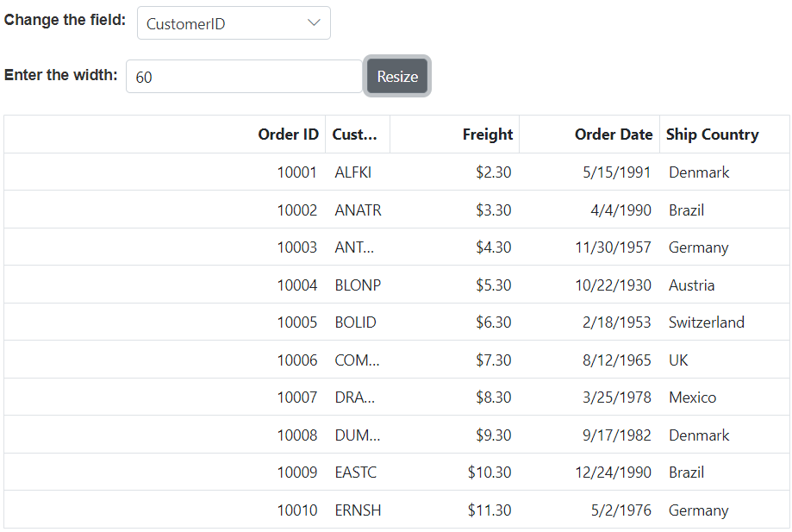Click the dropdown chevron arrow
Screen dimensions: 792x532
tap(315, 23)
